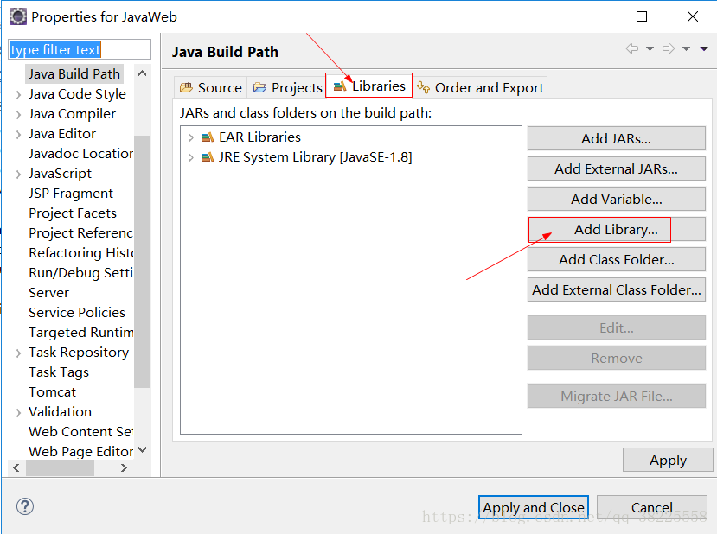Select Targeted Runtimes item
This screenshot has height=534, width=717.
tap(81, 333)
